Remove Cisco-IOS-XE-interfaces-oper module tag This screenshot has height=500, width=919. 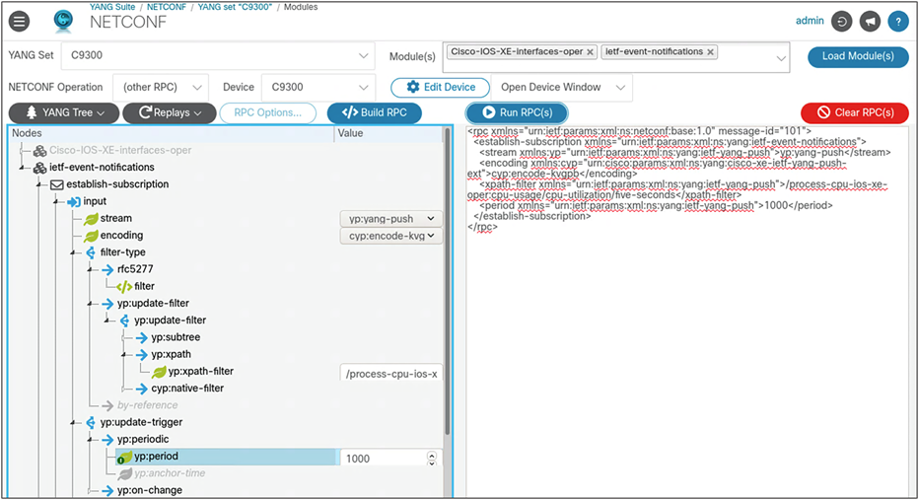[x=591, y=52]
